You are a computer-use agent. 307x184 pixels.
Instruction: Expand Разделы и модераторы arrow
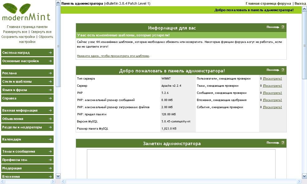(x=50, y=127)
